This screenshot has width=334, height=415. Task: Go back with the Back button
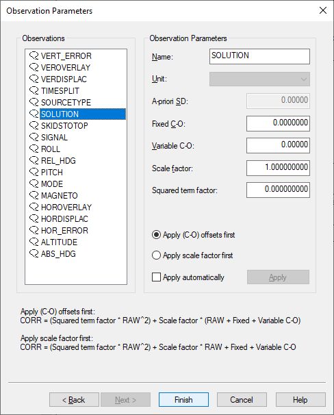pos(74,400)
